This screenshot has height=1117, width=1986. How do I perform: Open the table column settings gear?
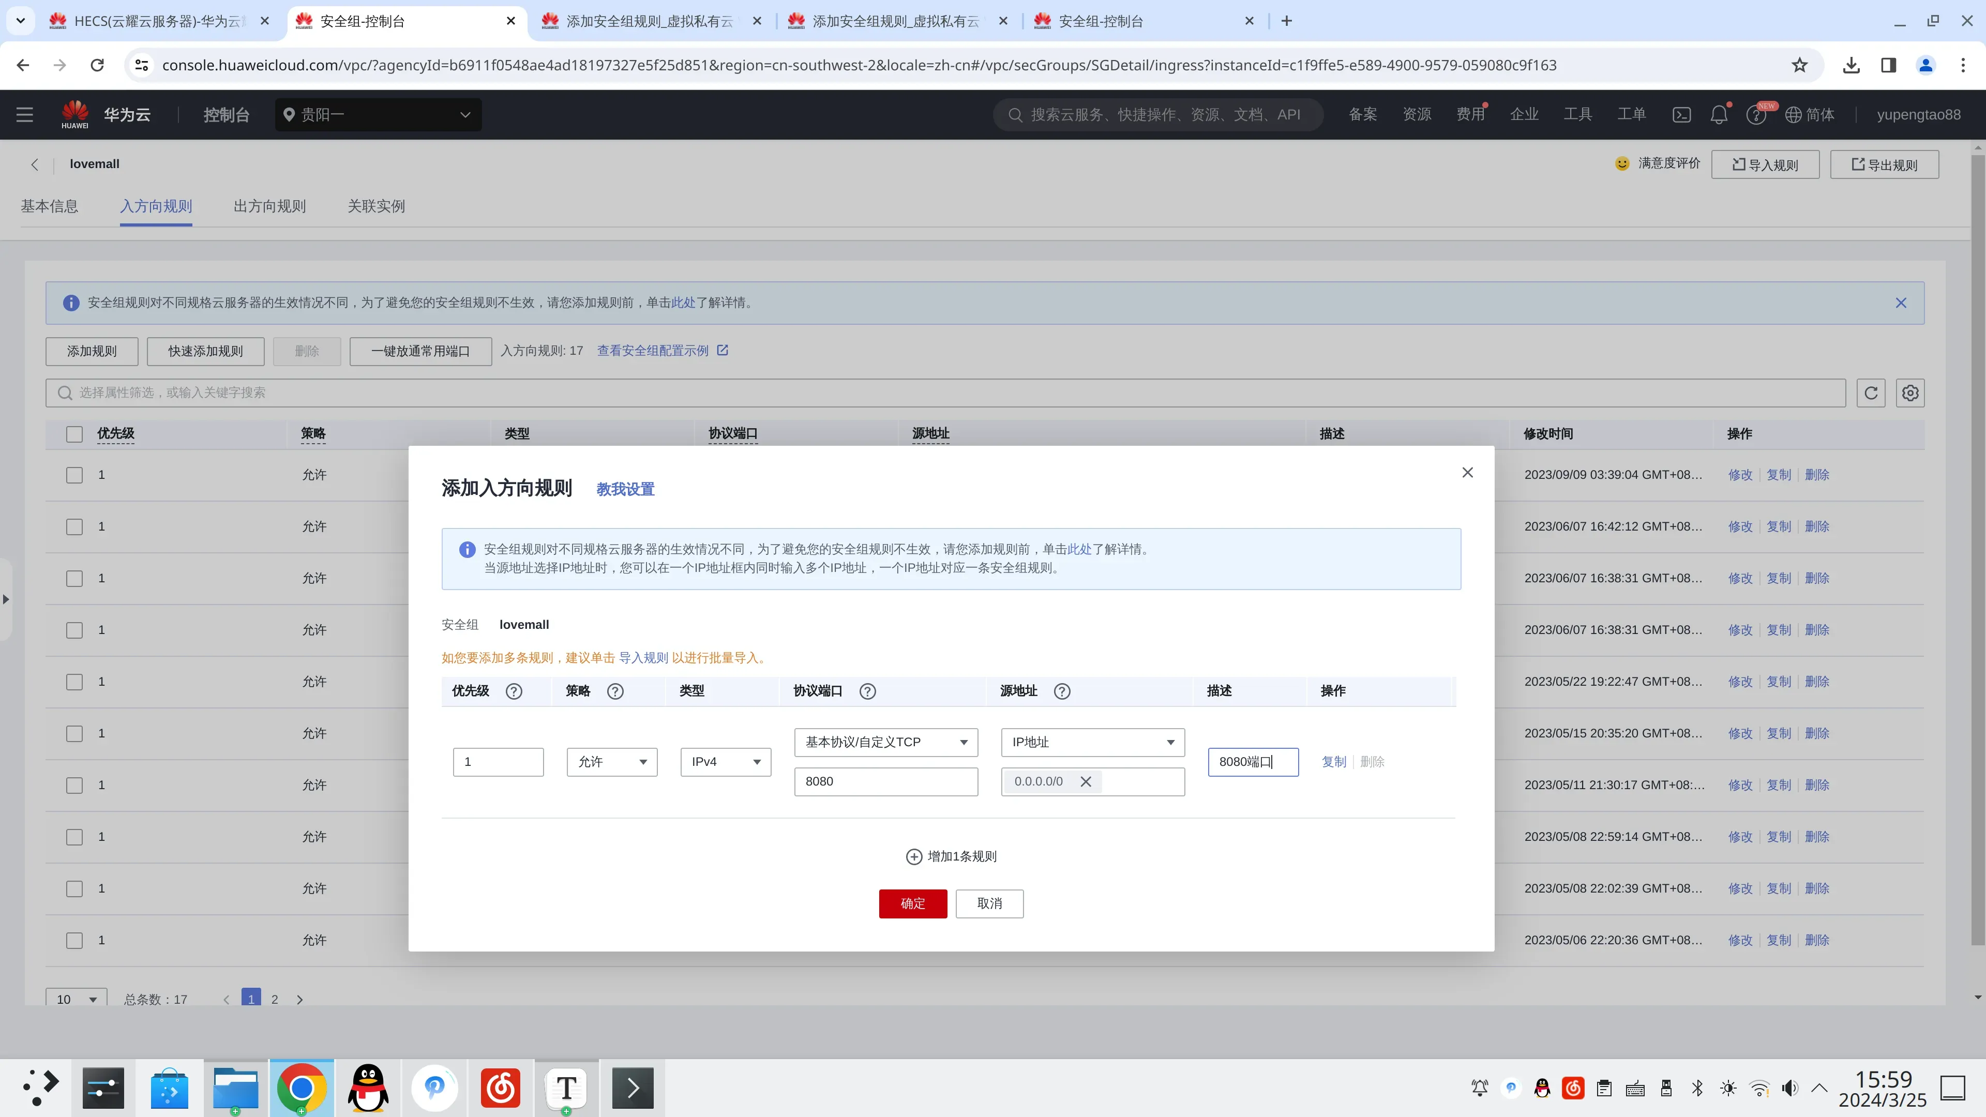(1909, 393)
